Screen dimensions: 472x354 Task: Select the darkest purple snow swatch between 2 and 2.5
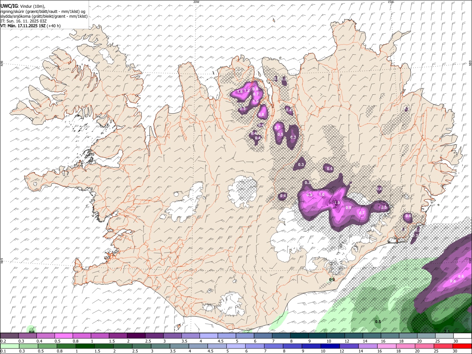tap(136, 336)
